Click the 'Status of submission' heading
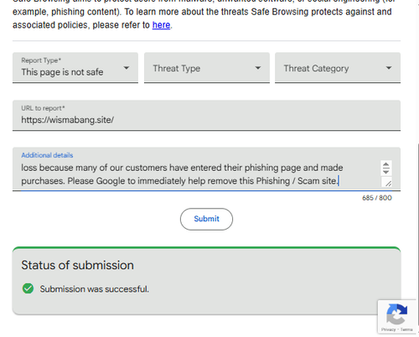The image size is (419, 337). click(x=77, y=265)
